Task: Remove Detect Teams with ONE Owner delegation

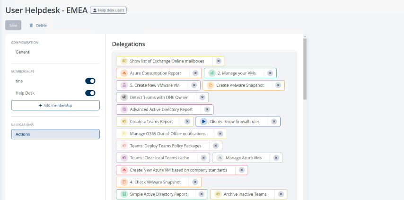Action: click(202, 98)
